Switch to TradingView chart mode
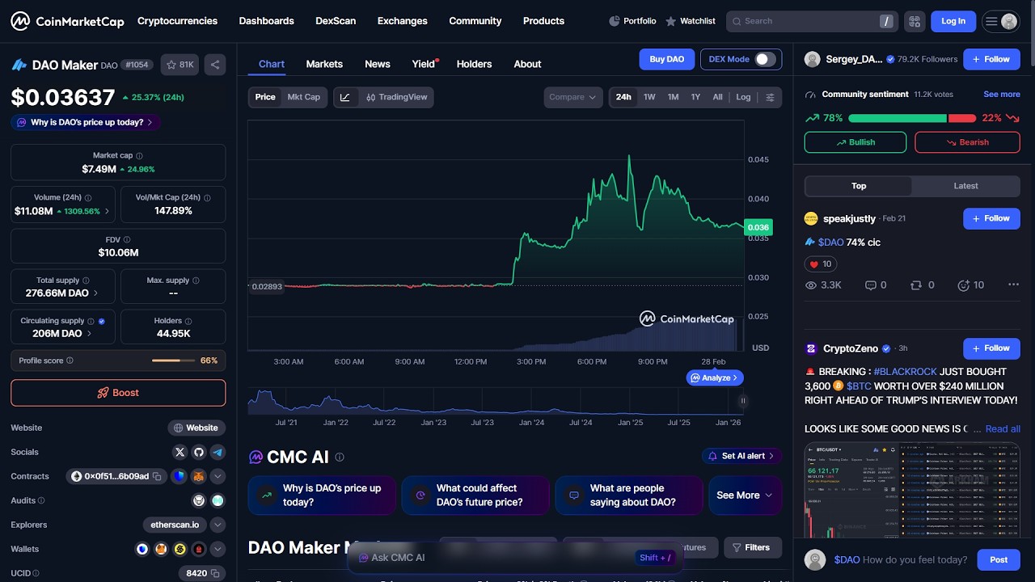This screenshot has width=1035, height=582. click(x=396, y=97)
